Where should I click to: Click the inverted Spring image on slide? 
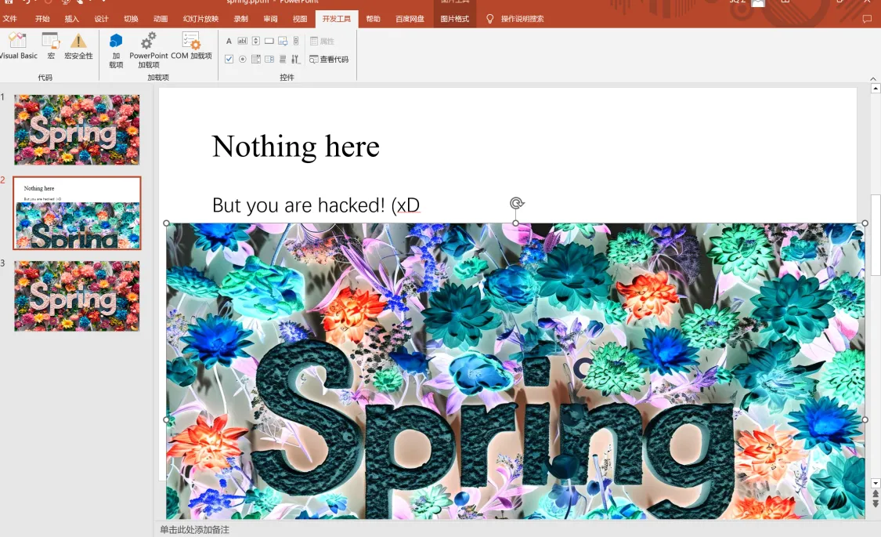(x=515, y=371)
